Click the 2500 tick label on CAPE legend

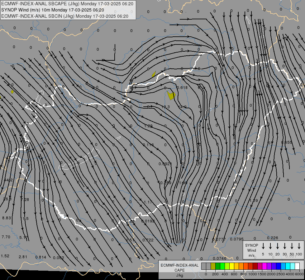click(281, 274)
